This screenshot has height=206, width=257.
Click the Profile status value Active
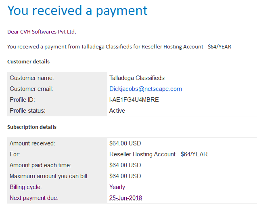[117, 111]
